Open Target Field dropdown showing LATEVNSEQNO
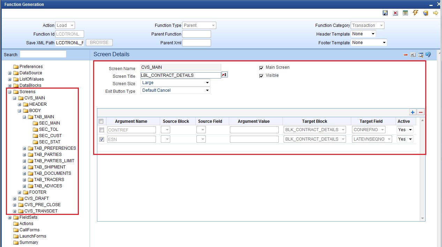 click(372, 139)
